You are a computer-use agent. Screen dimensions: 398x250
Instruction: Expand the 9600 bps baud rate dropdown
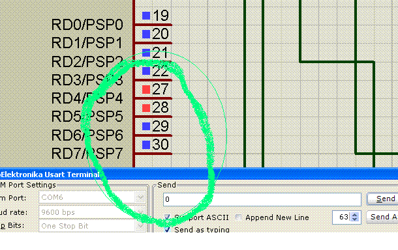click(x=140, y=212)
